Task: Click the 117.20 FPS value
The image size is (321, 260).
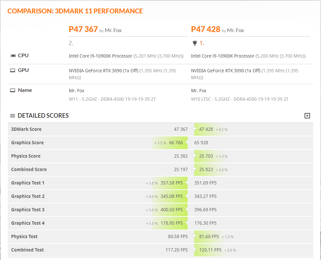Action: pyautogui.click(x=177, y=250)
